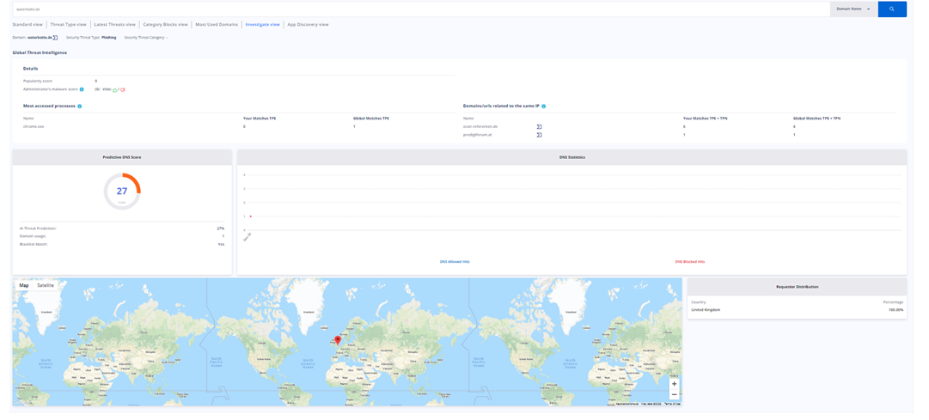Click the Global Matches TPE column header

point(371,119)
